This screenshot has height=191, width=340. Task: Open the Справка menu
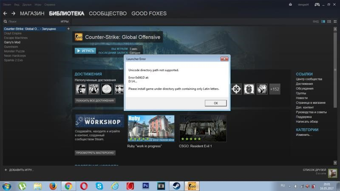(50, 5)
